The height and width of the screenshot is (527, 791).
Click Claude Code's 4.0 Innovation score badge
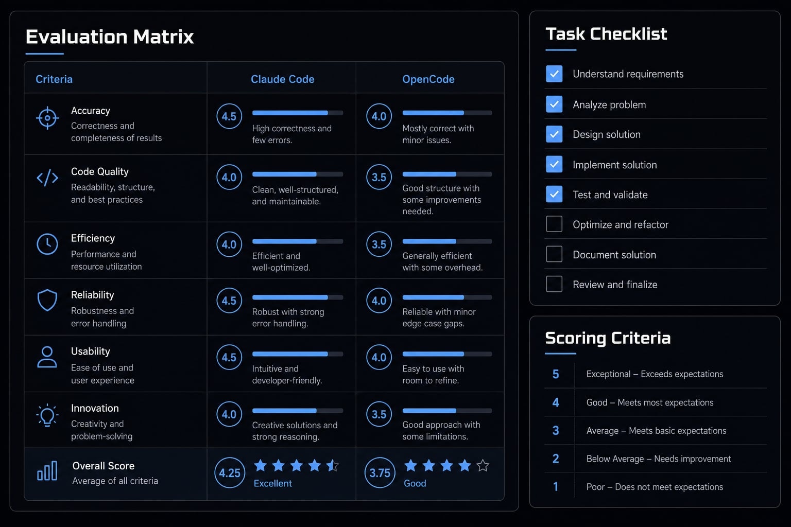tap(229, 414)
